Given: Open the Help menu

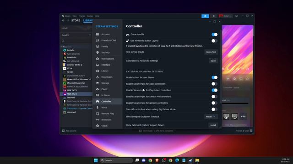Looking at the screenshot, I should click(97, 16).
